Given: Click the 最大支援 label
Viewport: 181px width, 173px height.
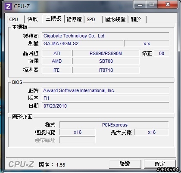Looking at the screenshot, I should tap(122, 132).
